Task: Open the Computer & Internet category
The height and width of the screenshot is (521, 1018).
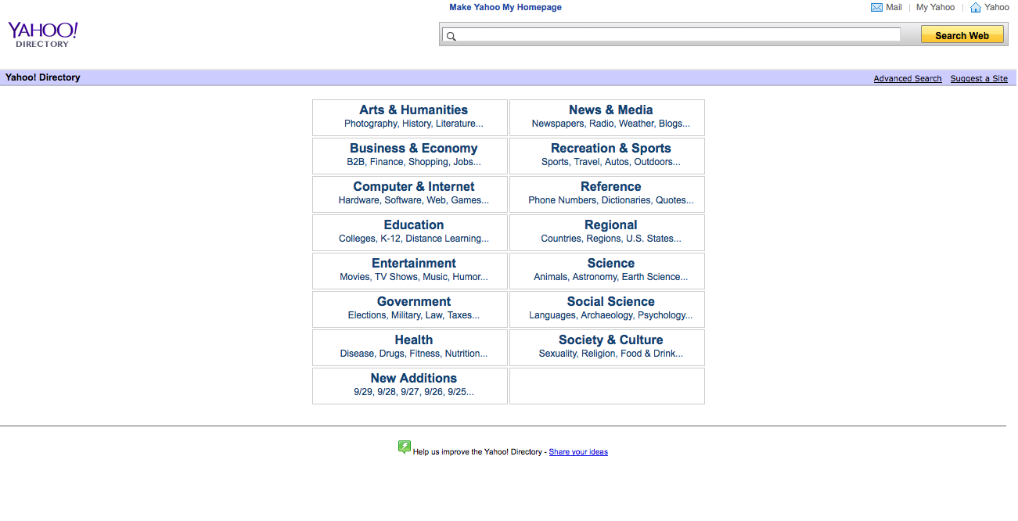Action: pos(413,186)
